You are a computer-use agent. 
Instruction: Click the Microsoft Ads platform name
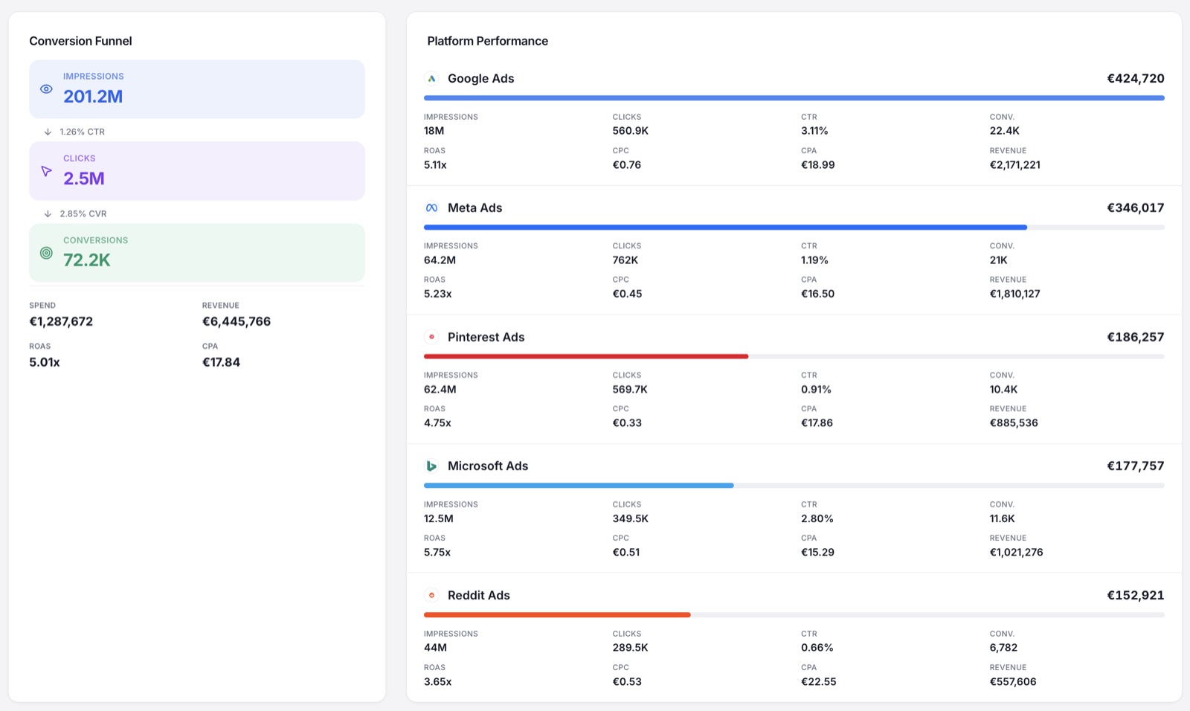[488, 466]
